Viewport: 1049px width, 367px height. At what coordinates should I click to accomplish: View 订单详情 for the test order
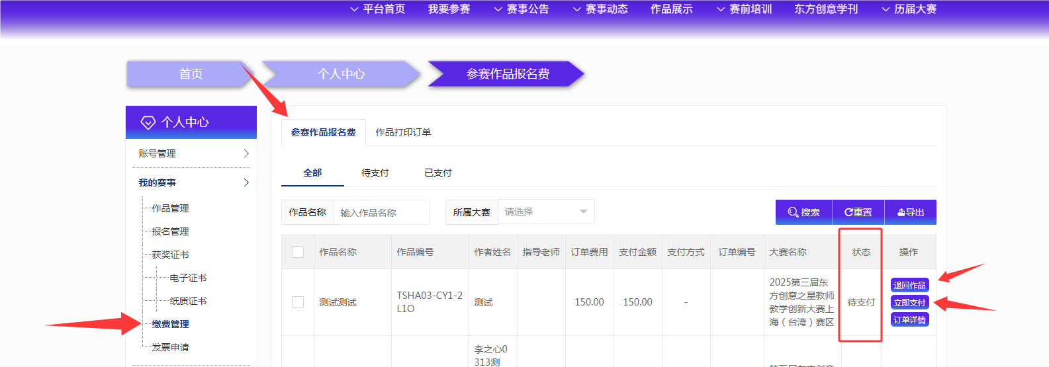pos(909,319)
